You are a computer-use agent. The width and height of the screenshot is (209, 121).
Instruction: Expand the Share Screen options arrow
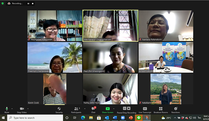pos(114,108)
